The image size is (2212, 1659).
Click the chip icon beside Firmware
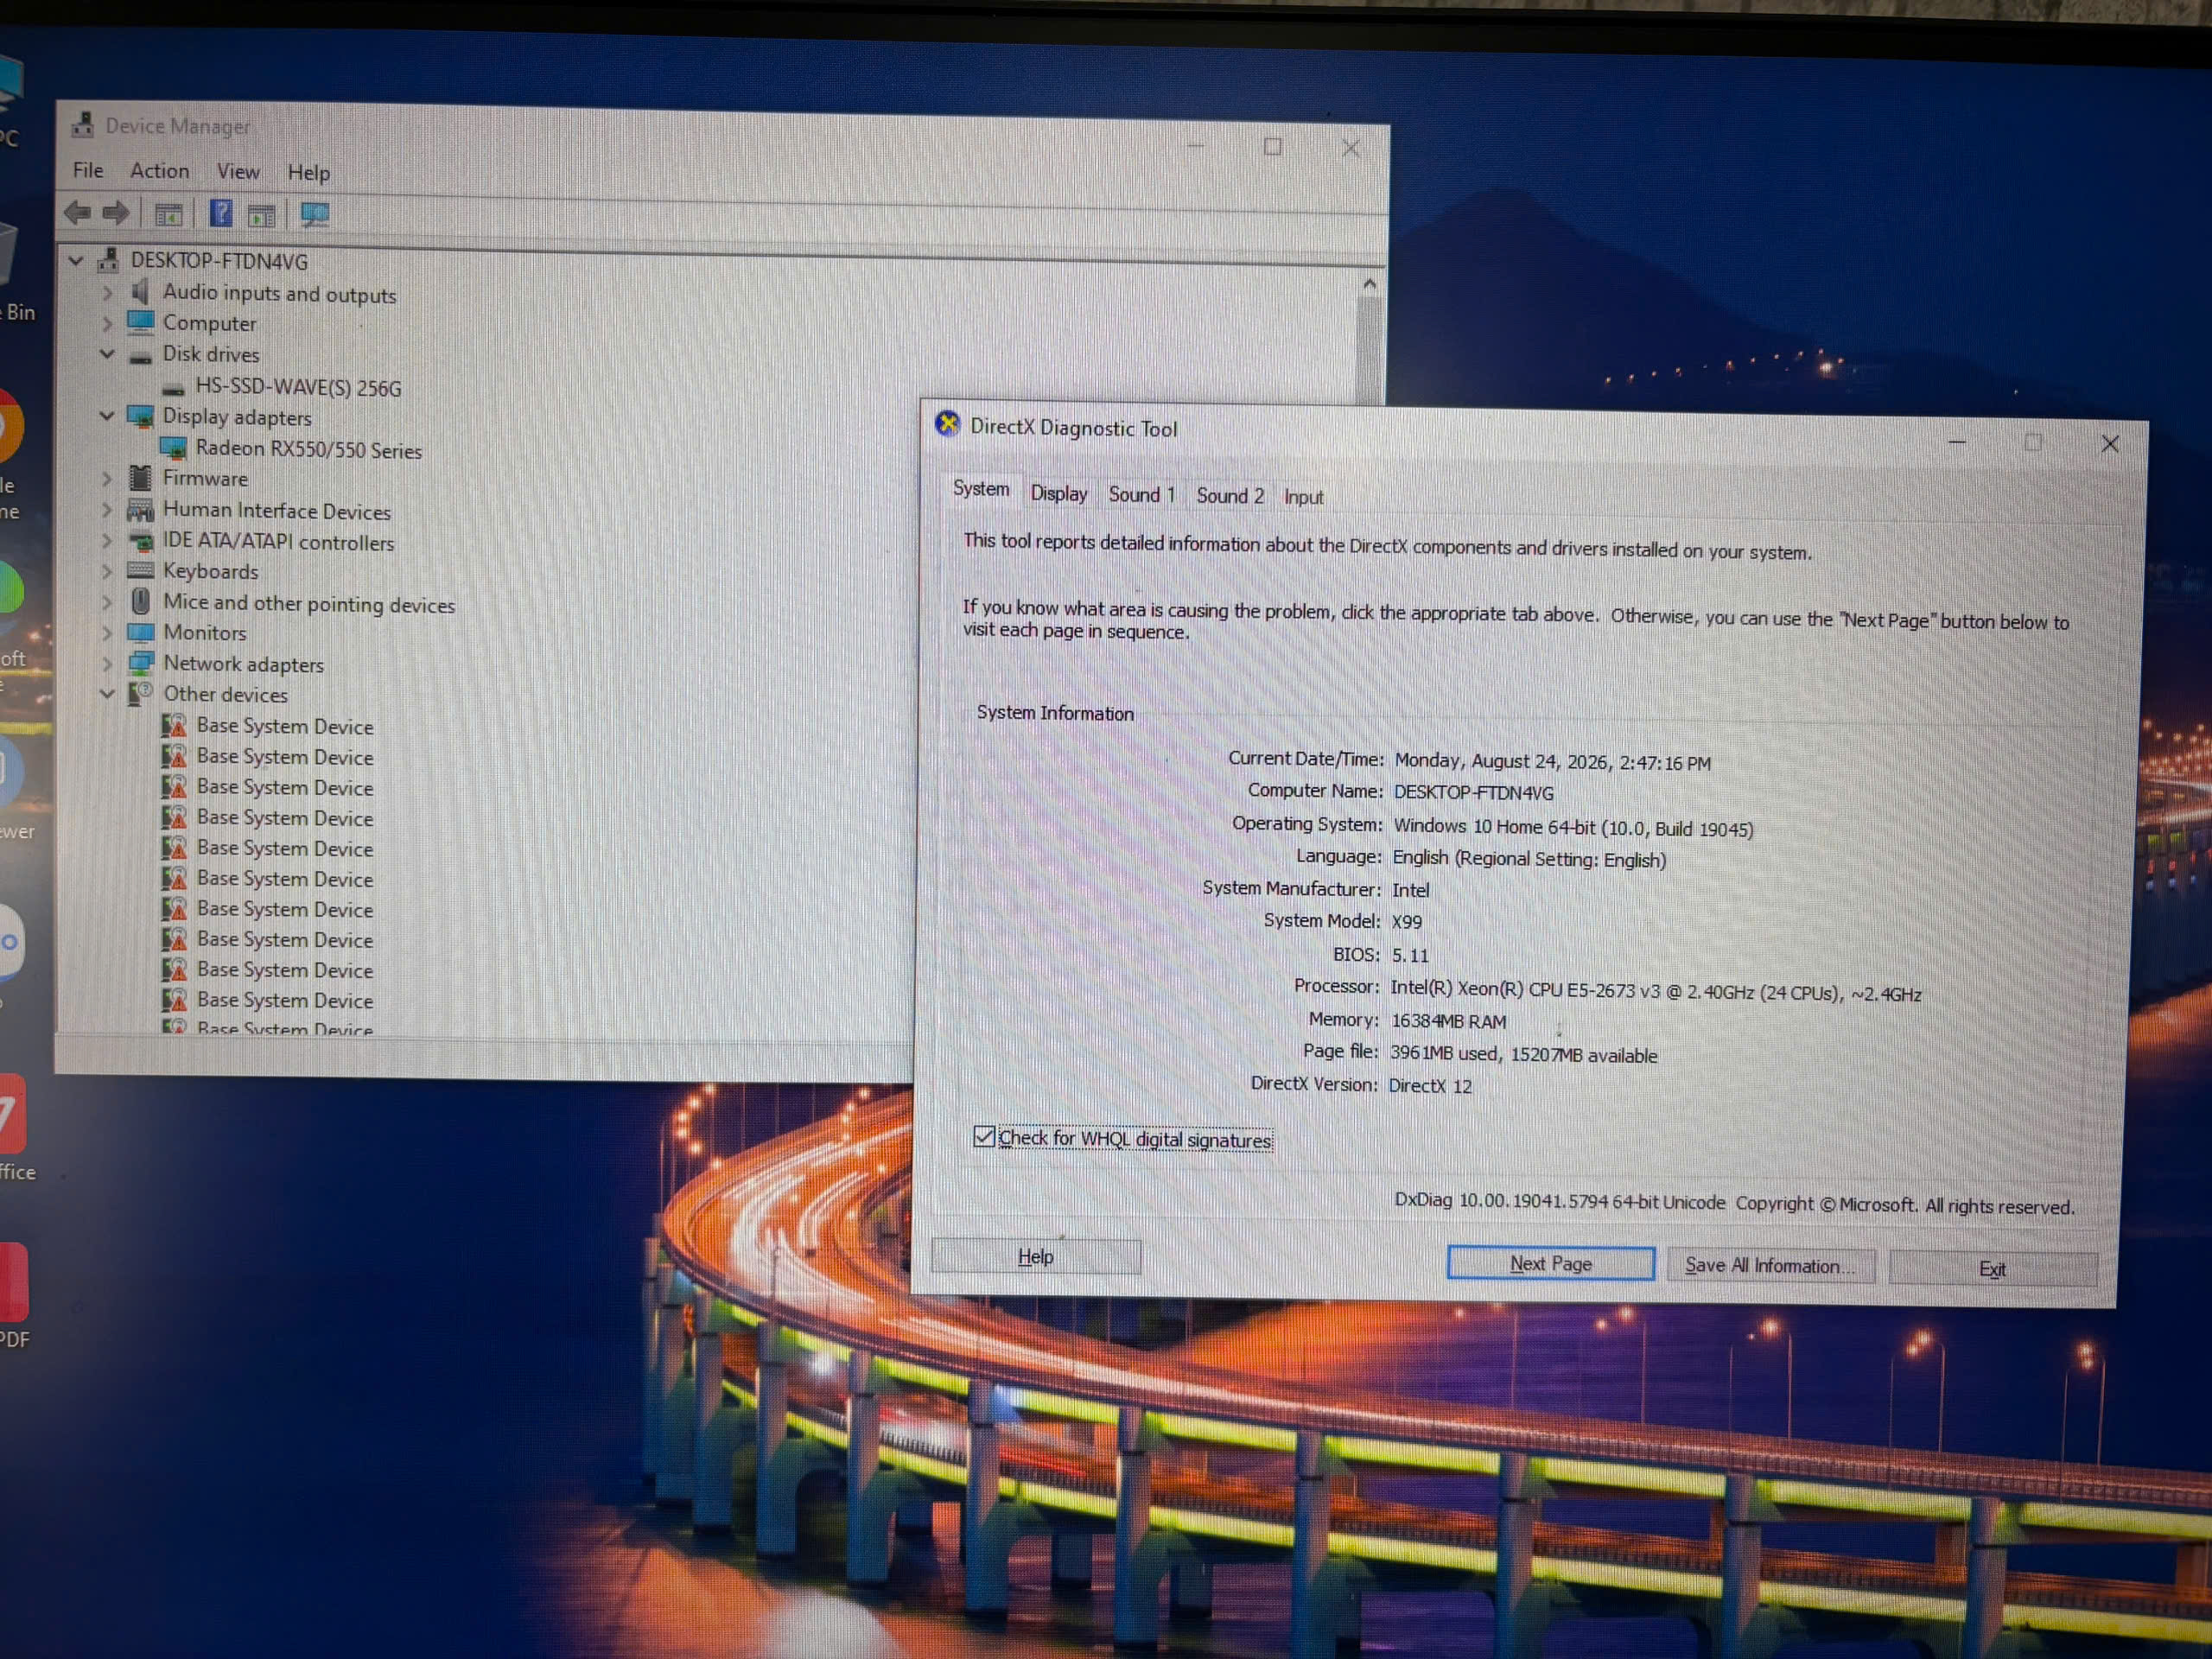[141, 477]
